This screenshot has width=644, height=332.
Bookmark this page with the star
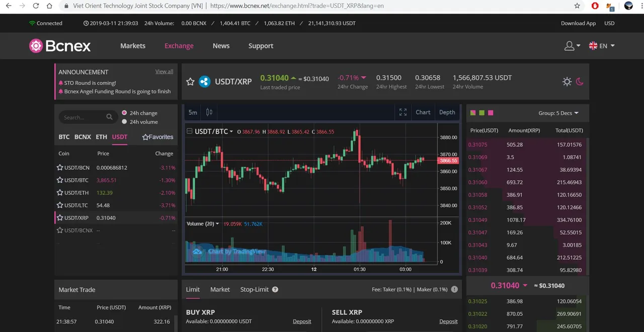click(x=577, y=6)
